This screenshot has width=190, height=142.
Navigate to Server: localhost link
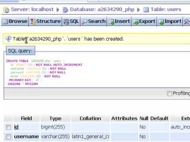[32, 9]
